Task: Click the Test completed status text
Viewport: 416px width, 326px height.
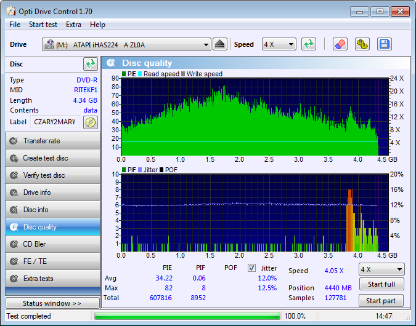Action: 28,316
